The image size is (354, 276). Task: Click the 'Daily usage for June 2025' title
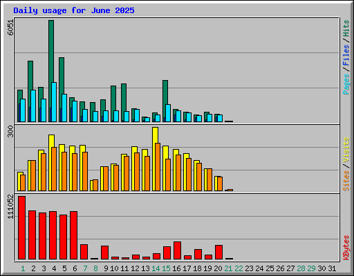[74, 10]
